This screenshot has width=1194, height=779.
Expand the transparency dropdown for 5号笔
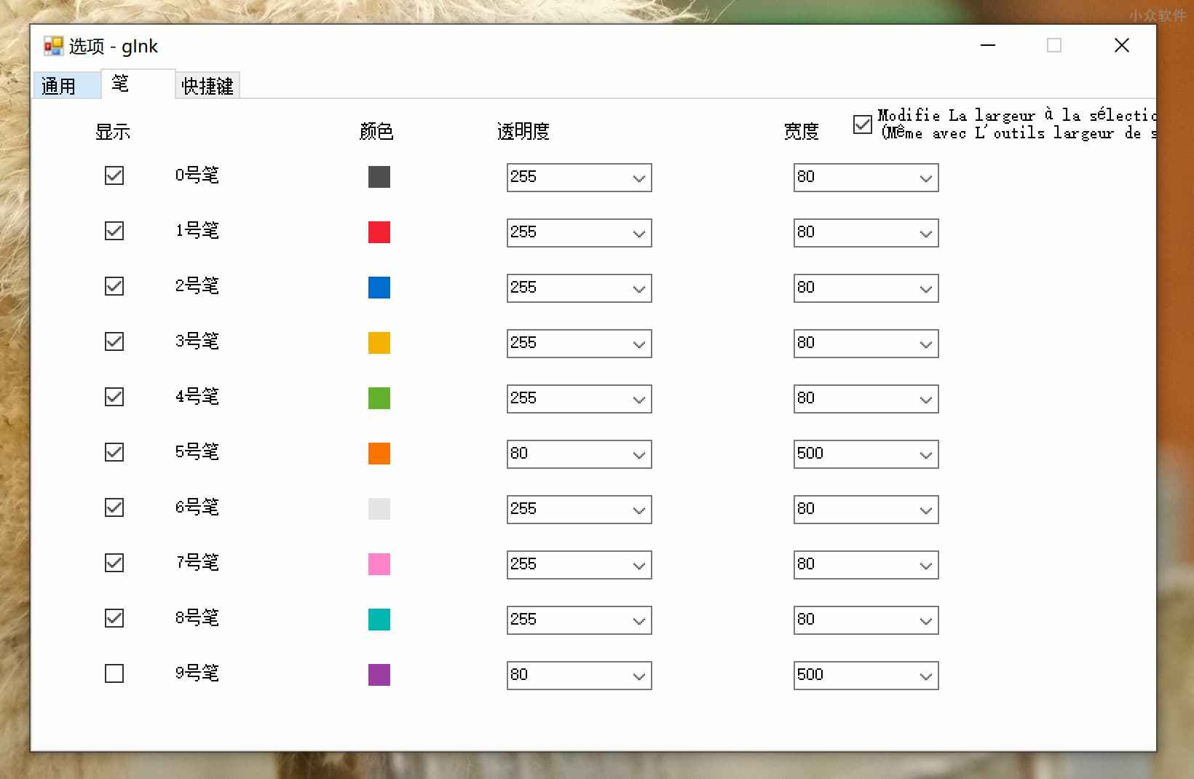point(638,454)
